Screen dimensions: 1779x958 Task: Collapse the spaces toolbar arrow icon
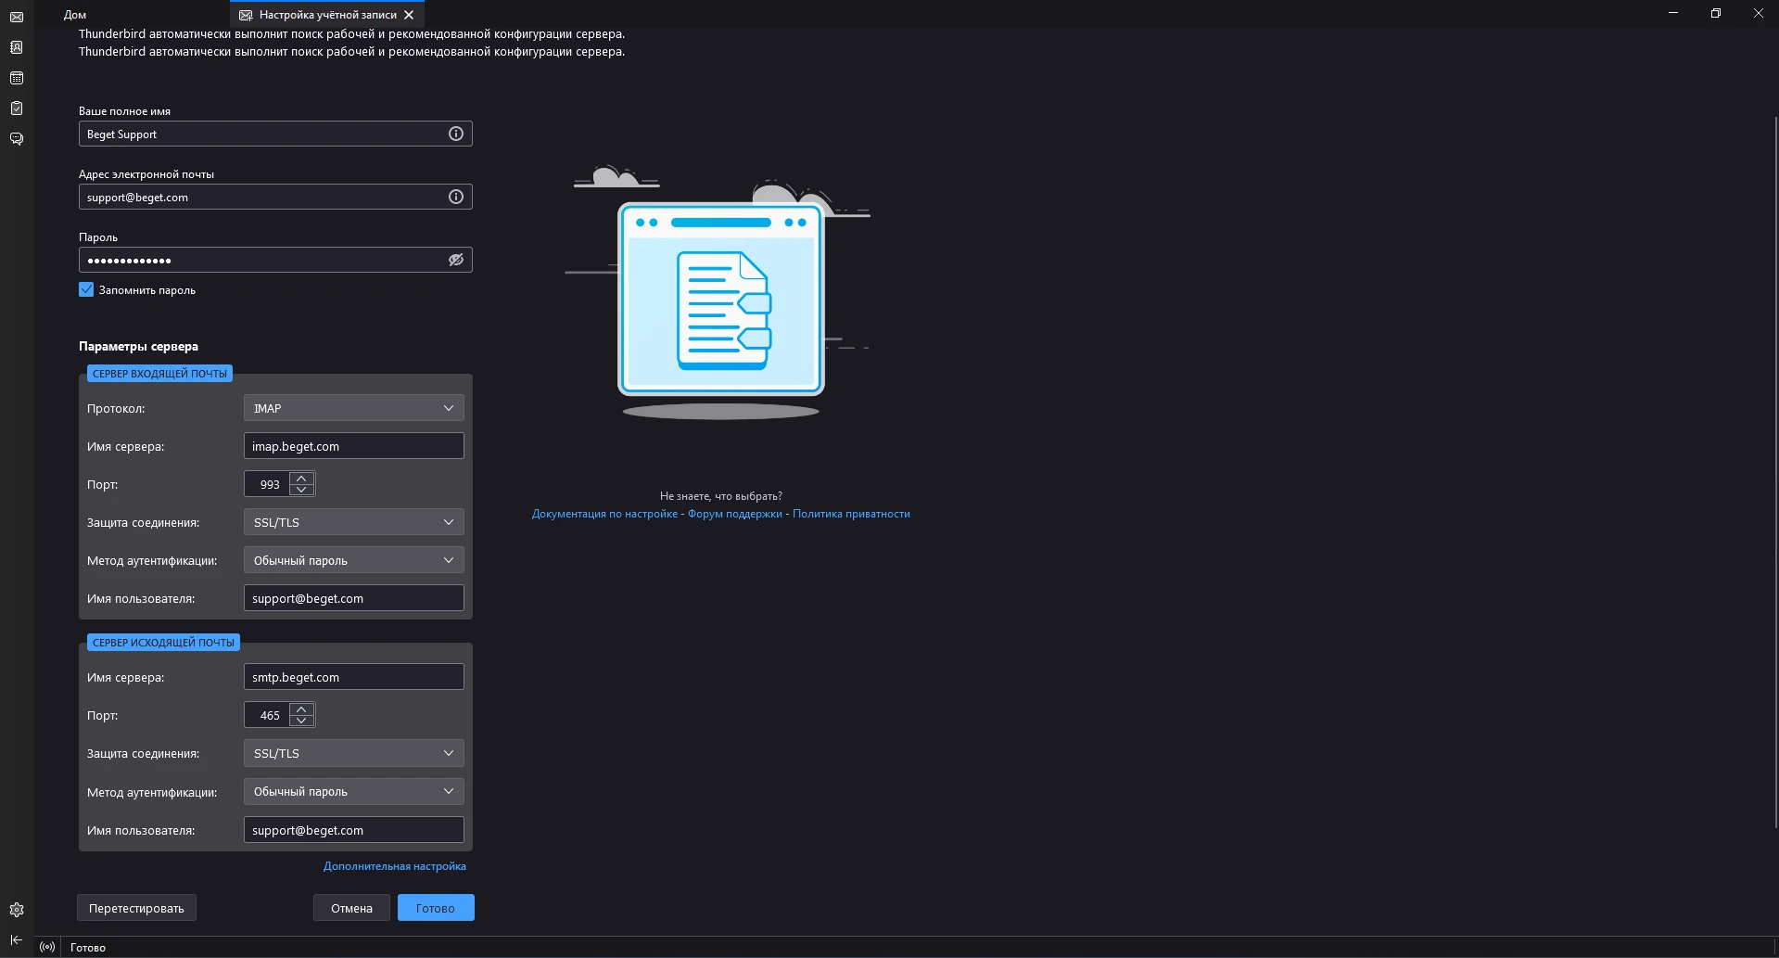17,939
